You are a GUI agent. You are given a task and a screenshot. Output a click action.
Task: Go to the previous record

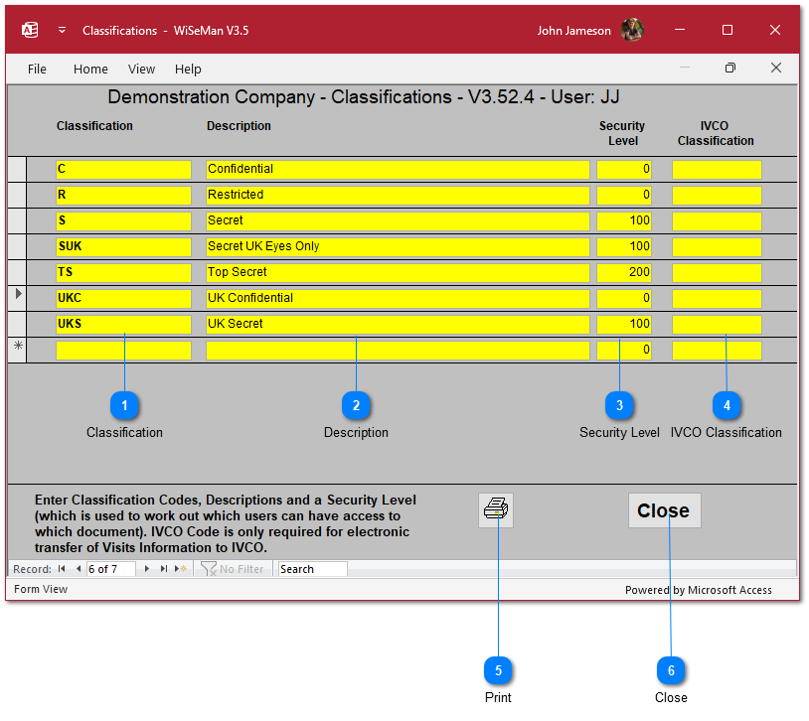point(79,569)
